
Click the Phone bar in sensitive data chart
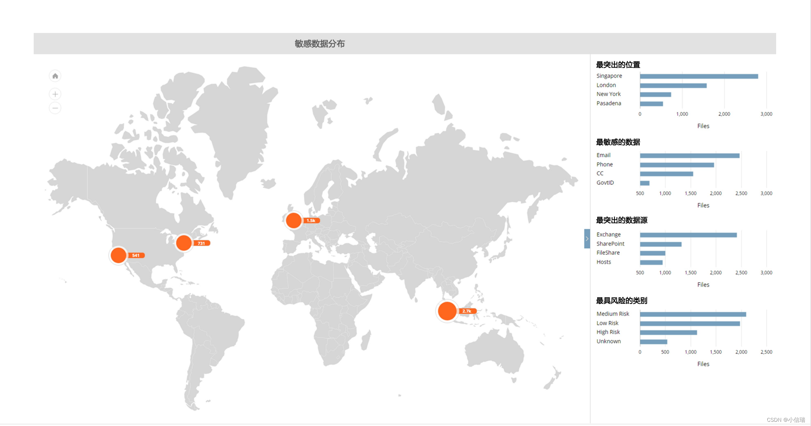point(677,165)
